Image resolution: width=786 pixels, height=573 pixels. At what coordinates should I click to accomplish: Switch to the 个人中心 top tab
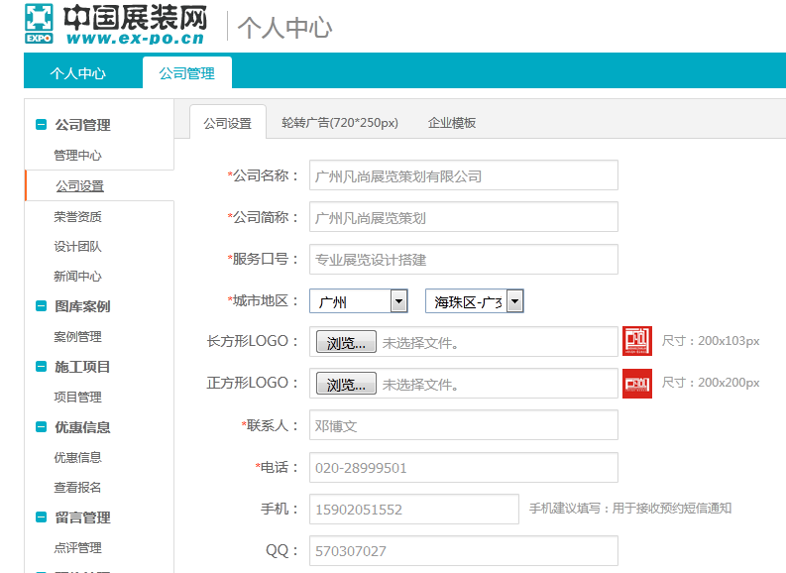(78, 73)
